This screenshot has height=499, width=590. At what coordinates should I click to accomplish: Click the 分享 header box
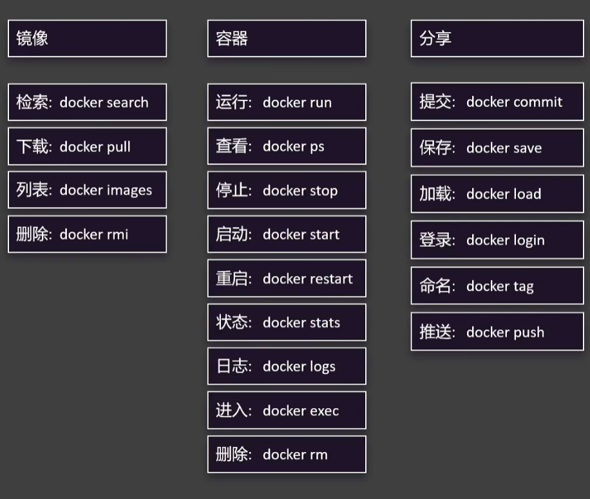tap(497, 39)
